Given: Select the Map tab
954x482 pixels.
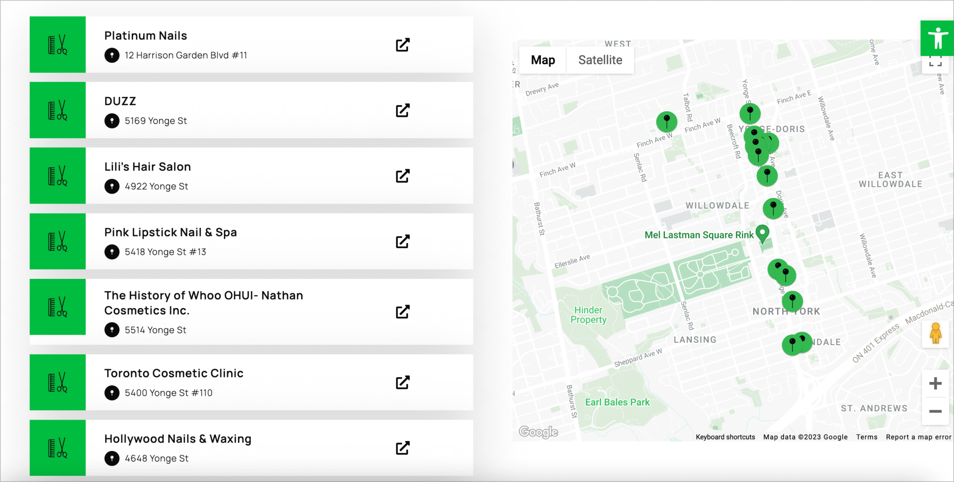Looking at the screenshot, I should pos(543,60).
